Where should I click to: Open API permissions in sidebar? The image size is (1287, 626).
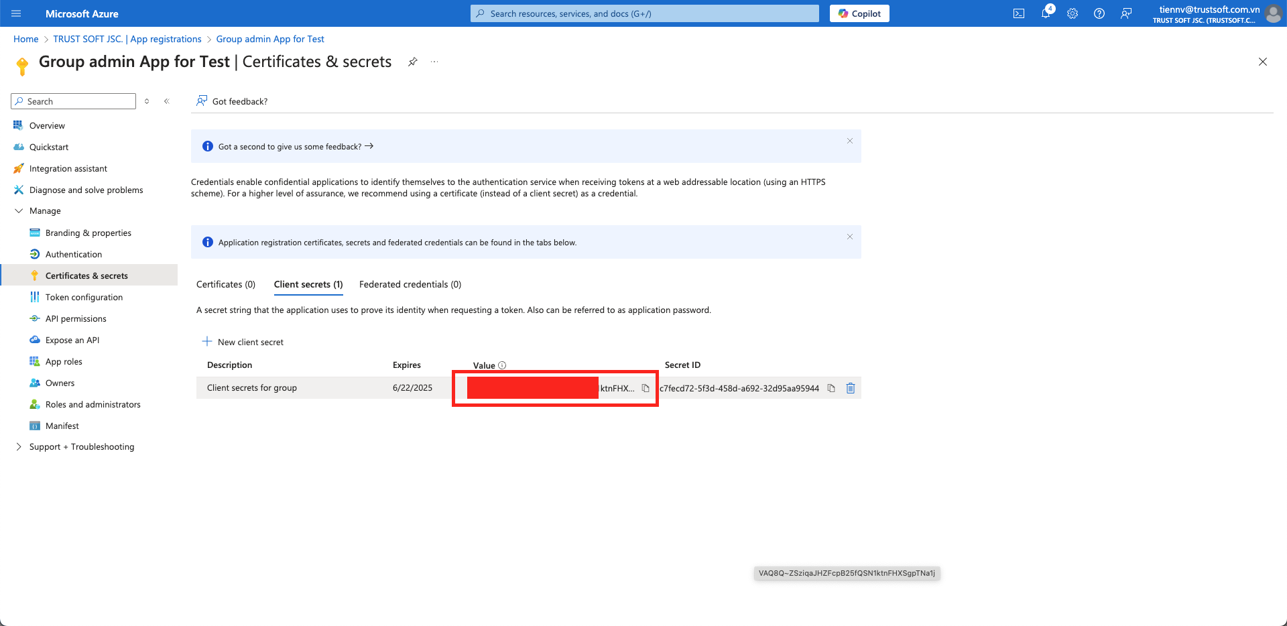pyautogui.click(x=76, y=319)
